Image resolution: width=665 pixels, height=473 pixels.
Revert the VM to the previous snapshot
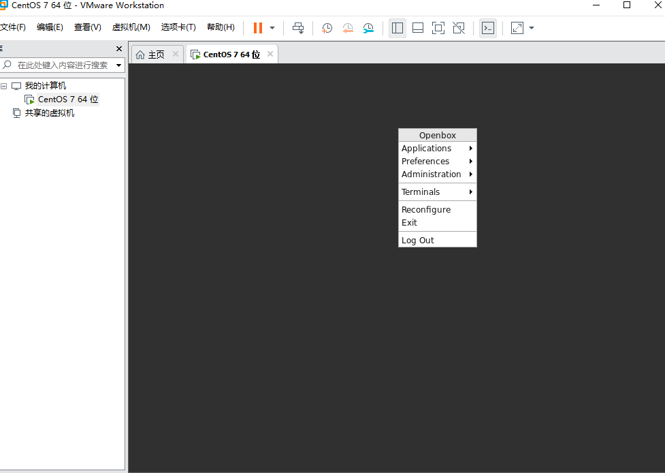click(348, 28)
